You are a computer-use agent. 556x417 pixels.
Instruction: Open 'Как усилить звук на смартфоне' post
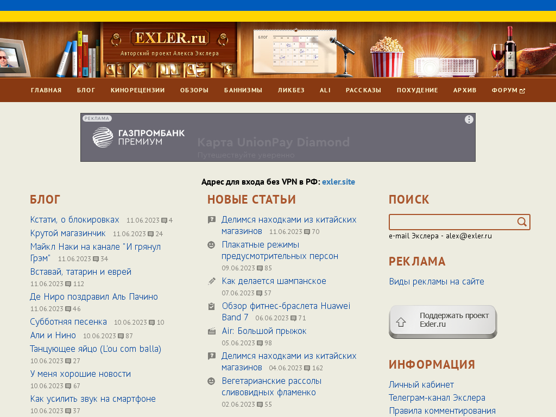point(93,399)
